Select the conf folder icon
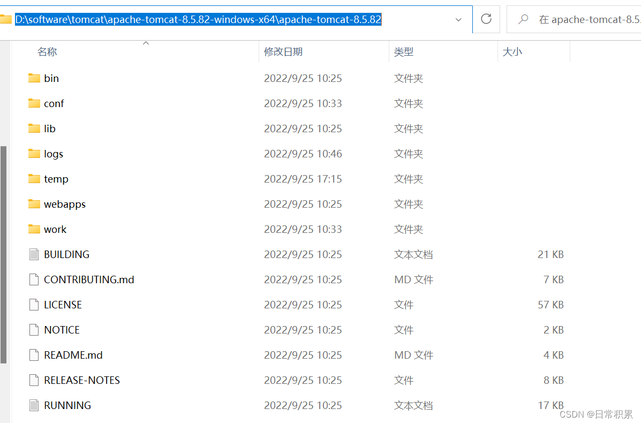641x424 pixels. pos(34,103)
